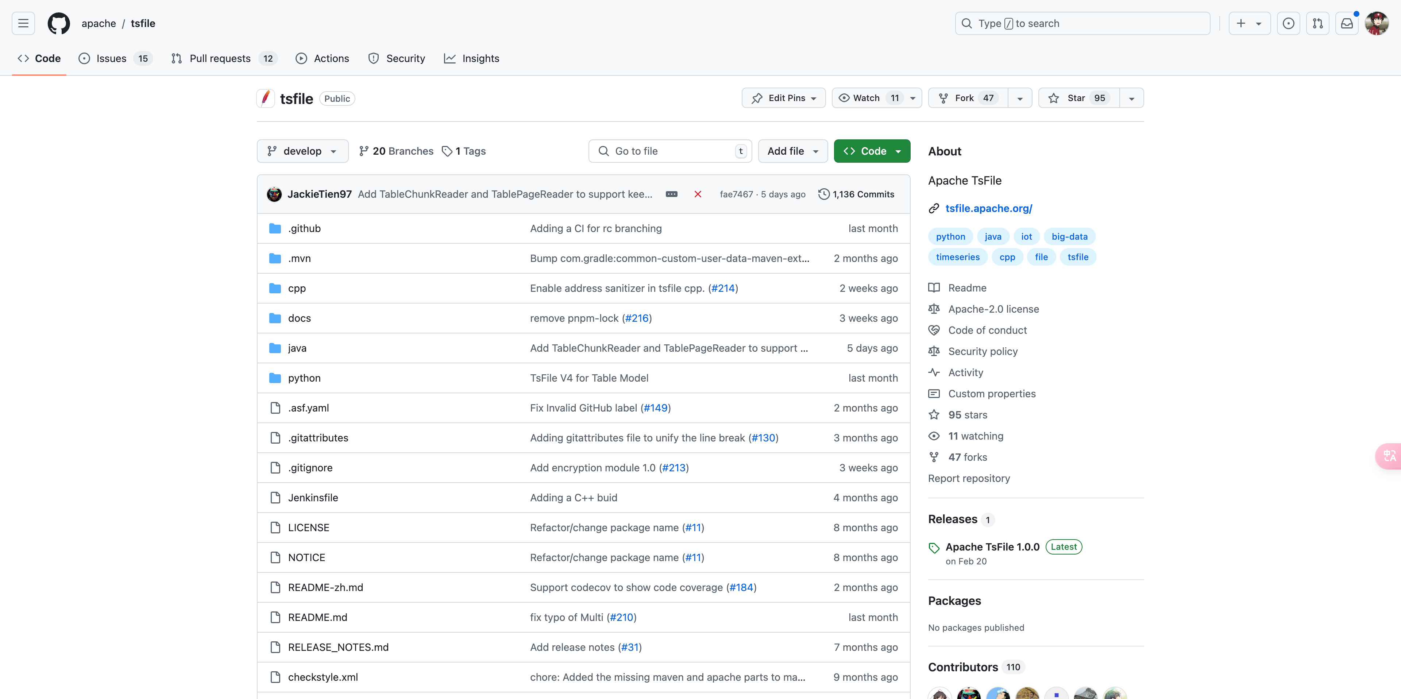Click the failed CI status X icon
The image size is (1401, 699).
698,194
